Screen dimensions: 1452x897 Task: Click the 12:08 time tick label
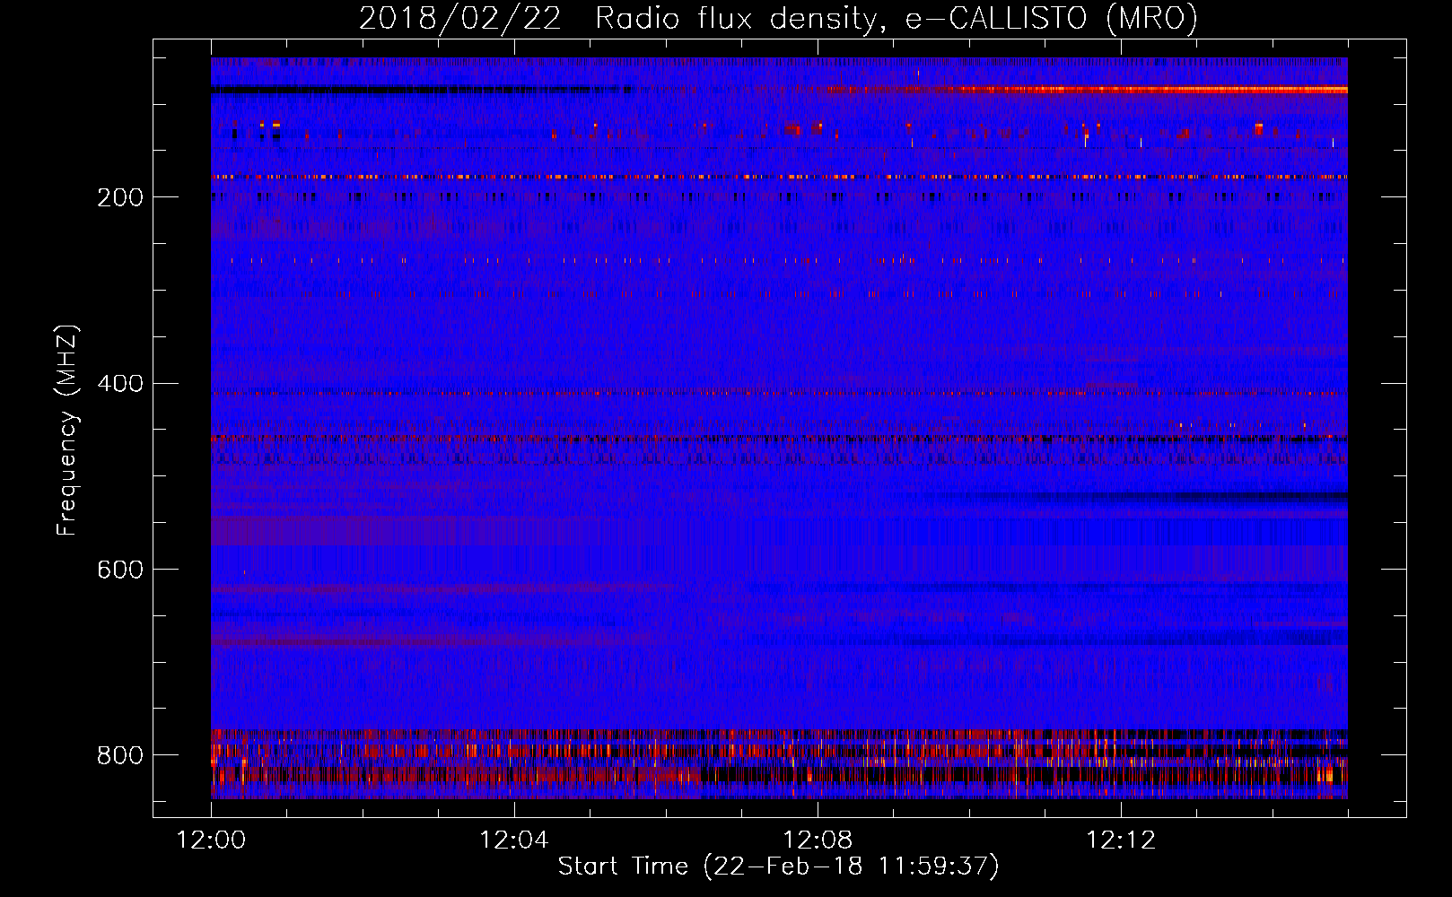tap(818, 840)
